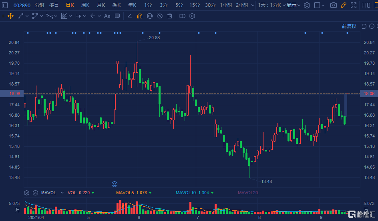Delete drawings with the trash icon
Screen dimensions: 378x221
click(170, 16)
